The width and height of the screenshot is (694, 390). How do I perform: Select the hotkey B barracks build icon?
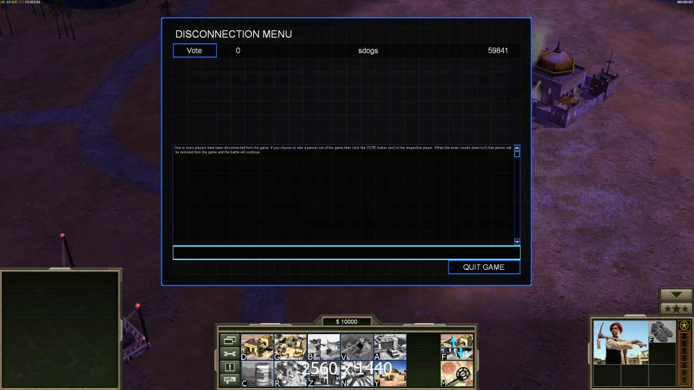tap(324, 346)
